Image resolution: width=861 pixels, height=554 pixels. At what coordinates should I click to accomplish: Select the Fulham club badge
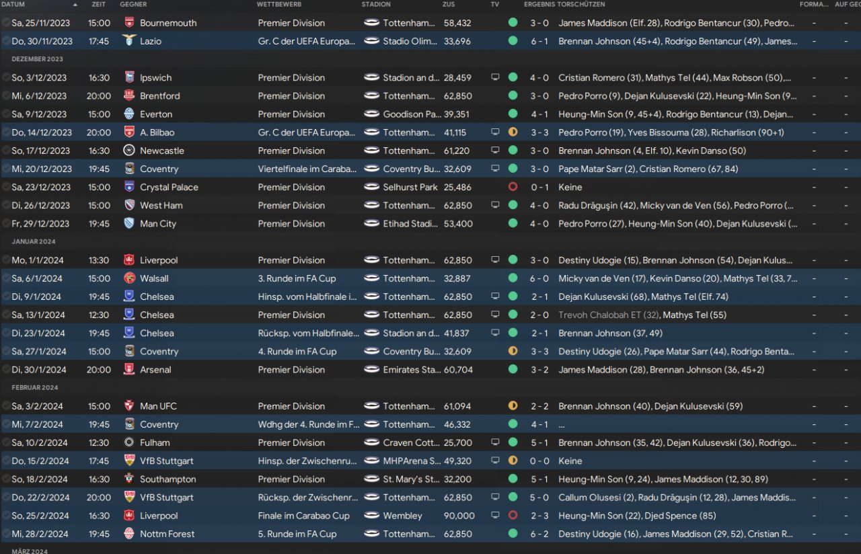pyautogui.click(x=129, y=442)
